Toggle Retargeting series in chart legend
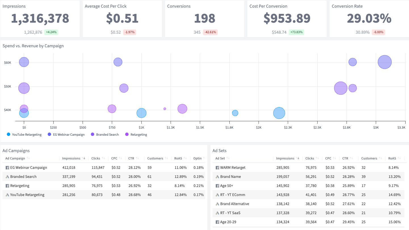The width and height of the screenshot is (409, 230). (x=136, y=135)
